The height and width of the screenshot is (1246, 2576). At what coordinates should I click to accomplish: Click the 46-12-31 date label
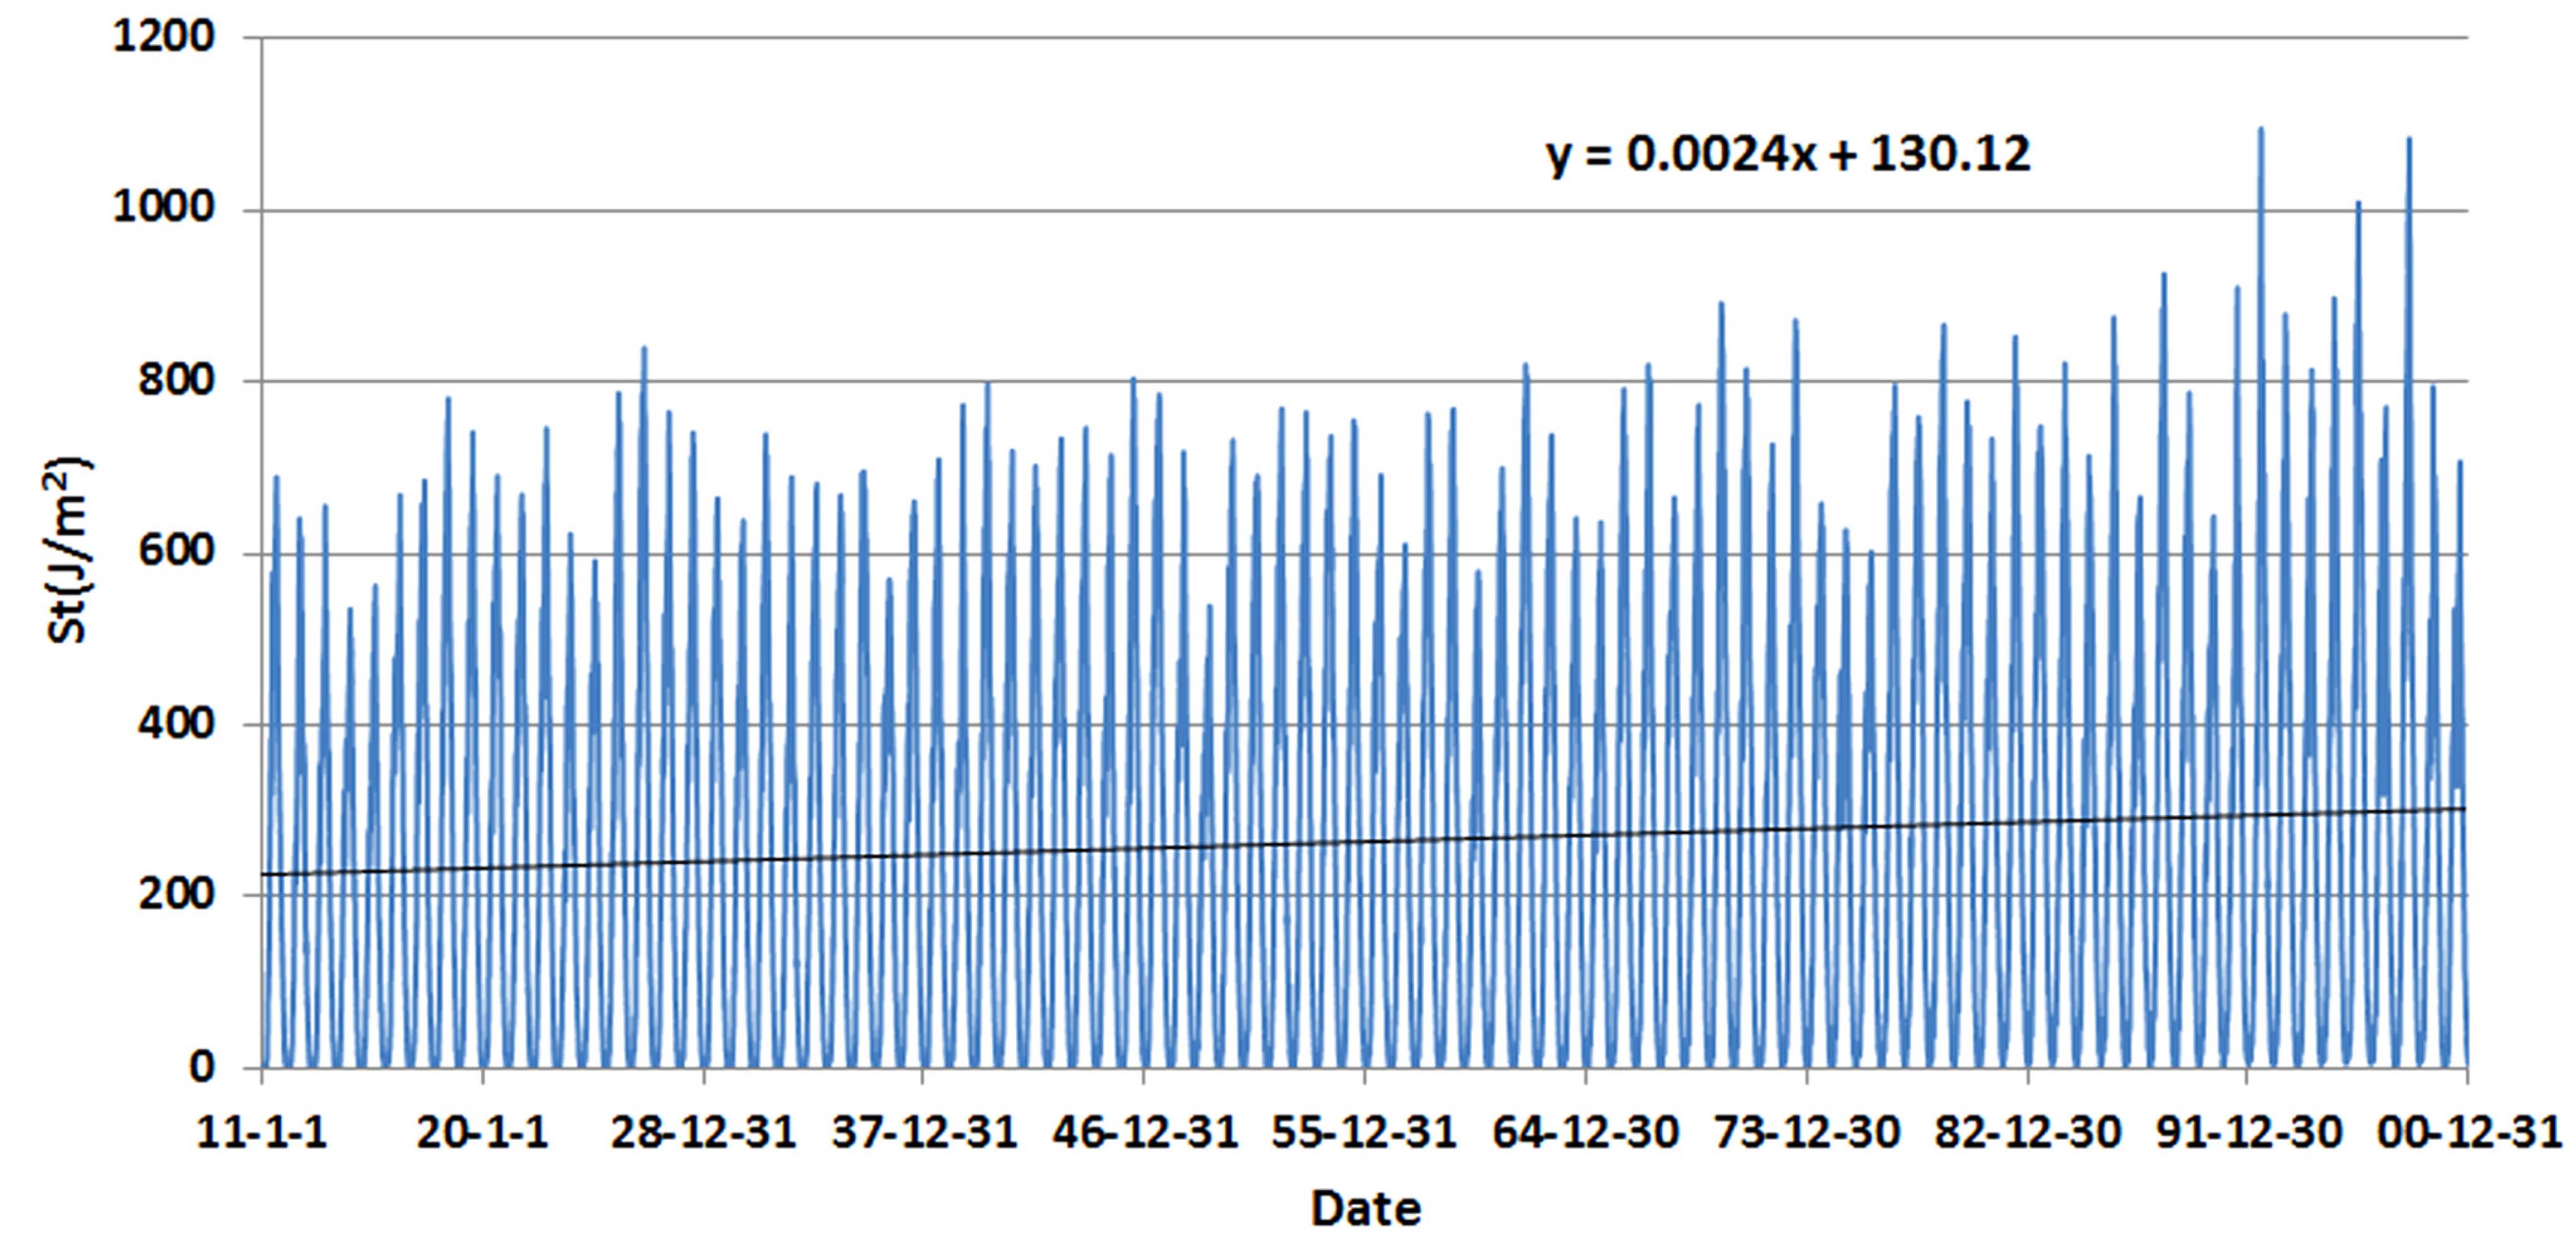click(x=1145, y=1133)
